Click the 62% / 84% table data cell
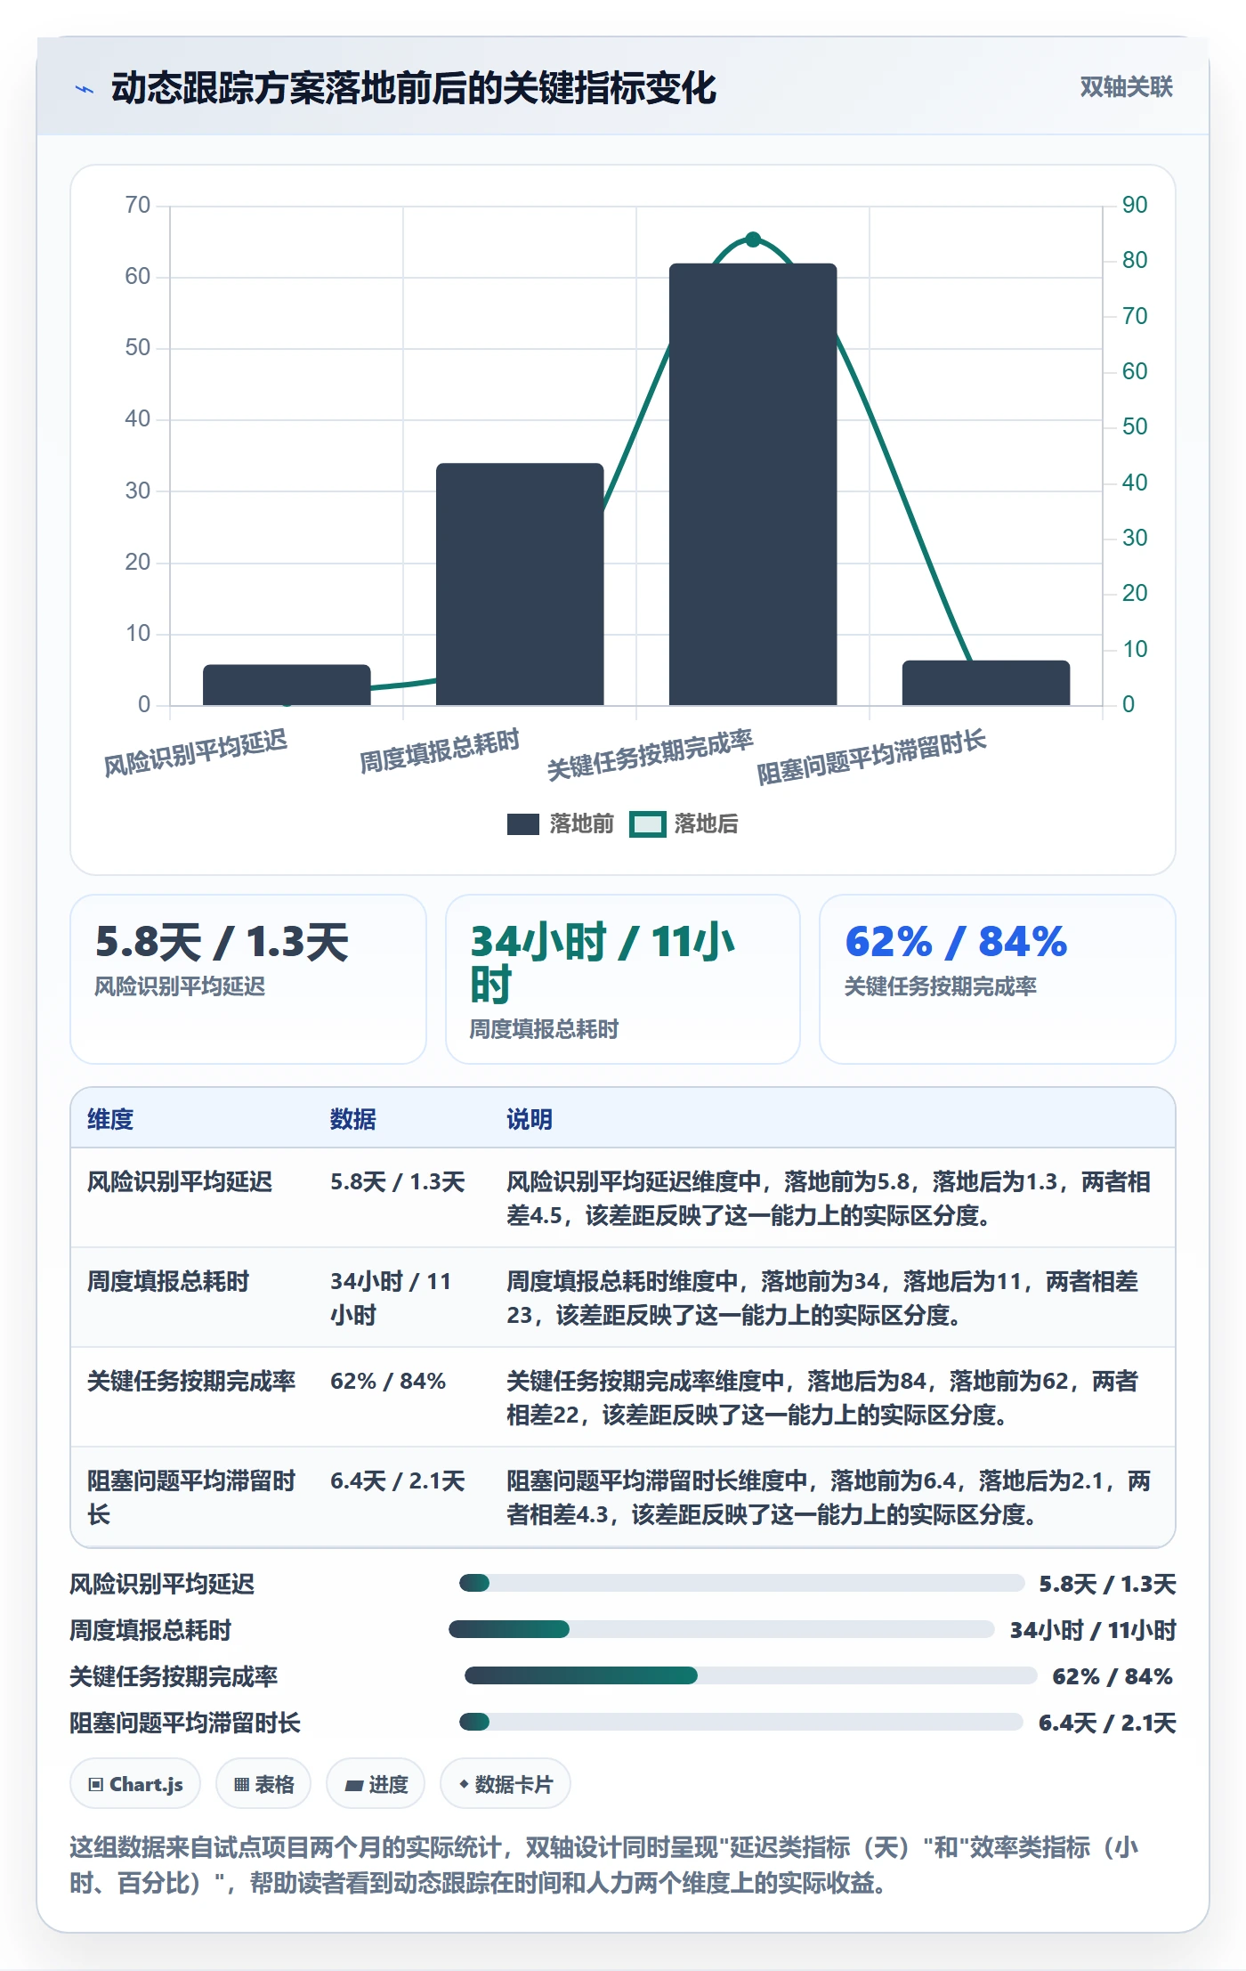The width and height of the screenshot is (1246, 1971). [388, 1381]
